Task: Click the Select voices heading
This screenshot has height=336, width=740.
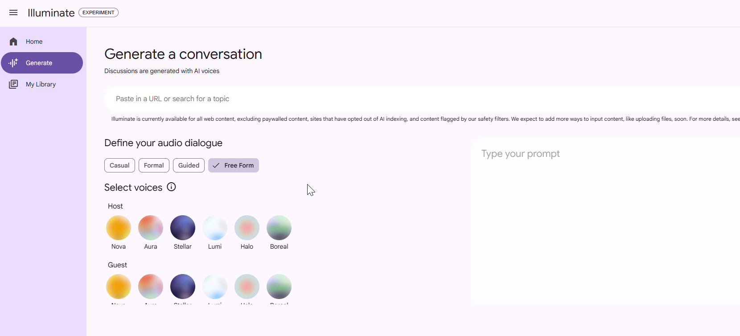Action: [133, 188]
